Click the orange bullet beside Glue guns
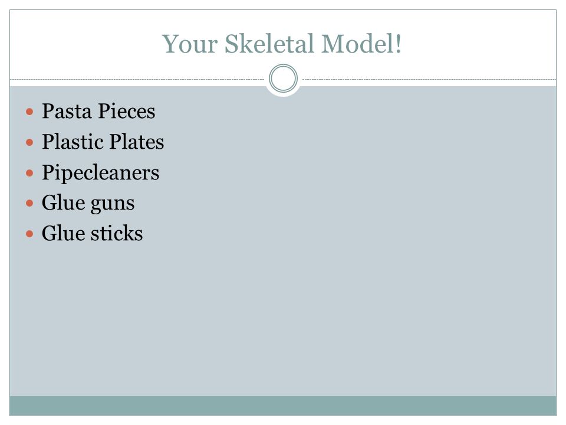Viewport: 566px width, 425px height. coord(29,203)
